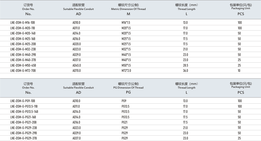Click Suitable Flexible Conduit header in metric table
Image resolution: width=261 pixels, height=141 pixels.
tap(78, 9)
